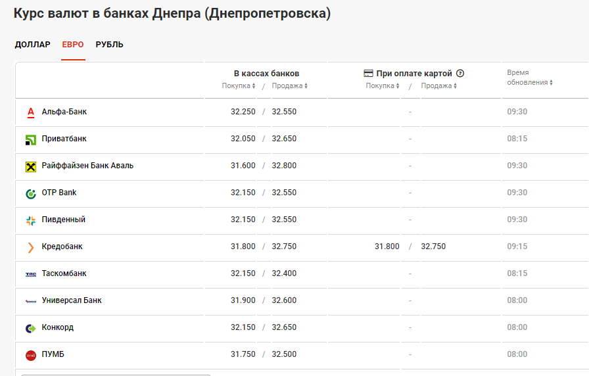Click the ПУМБ red logo icon
This screenshot has width=589, height=376.
pos(31,356)
